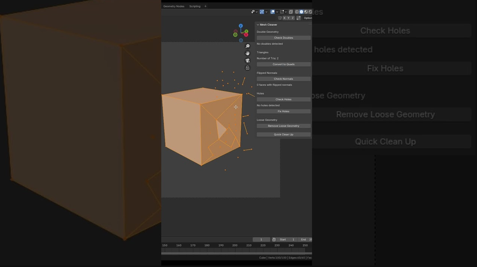The image size is (477, 267).
Task: Toggle X-ray display mode
Action: click(x=291, y=12)
